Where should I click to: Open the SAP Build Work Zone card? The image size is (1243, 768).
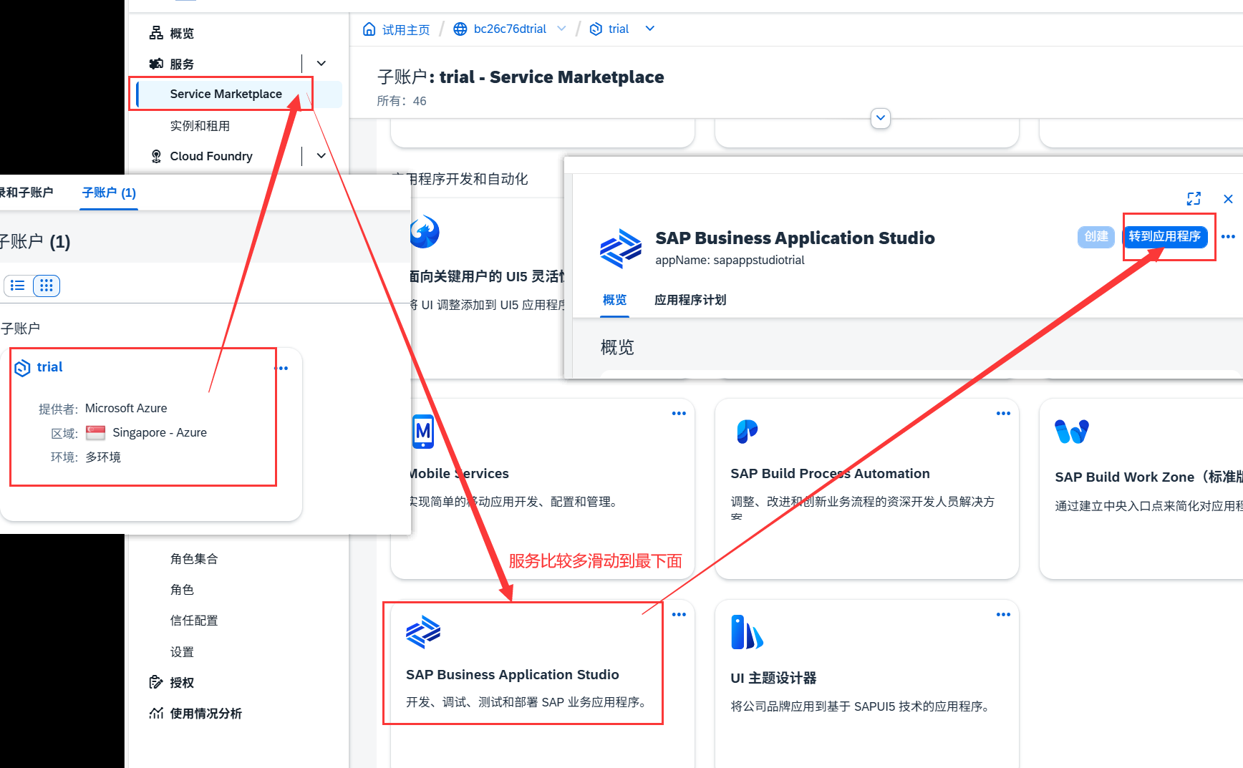pos(1141,488)
